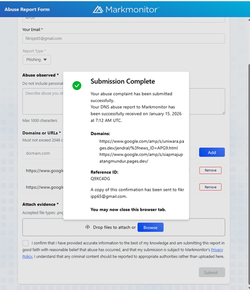Tick the good faith confirmation checkbox
This screenshot has height=290, width=250.
point(26,243)
